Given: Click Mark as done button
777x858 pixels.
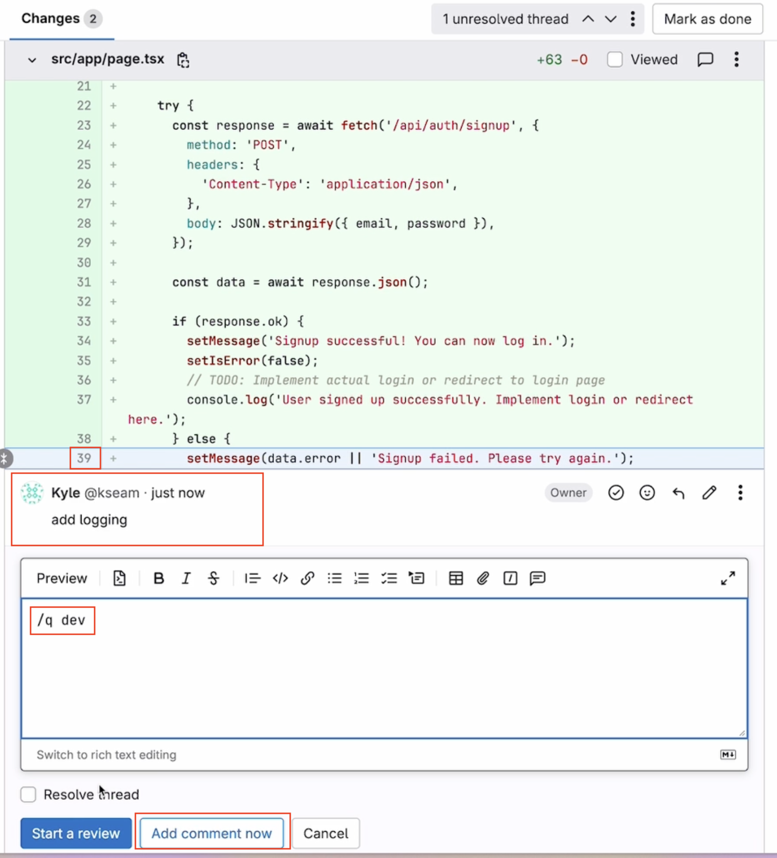Looking at the screenshot, I should (x=708, y=19).
